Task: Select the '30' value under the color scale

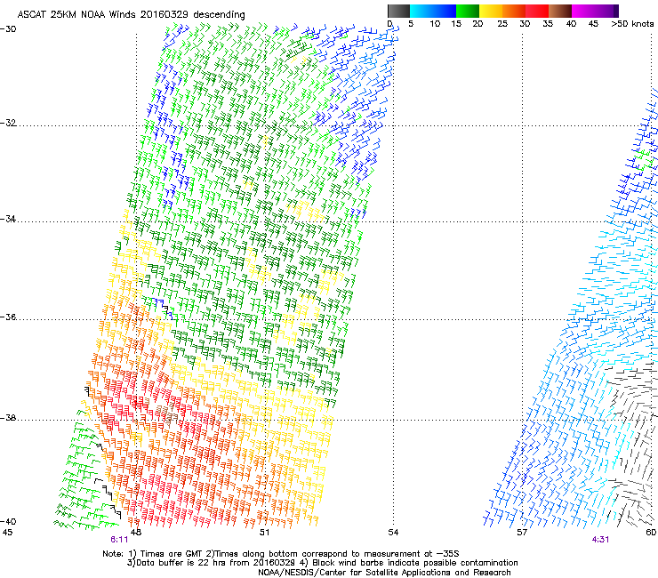Action: [525, 24]
